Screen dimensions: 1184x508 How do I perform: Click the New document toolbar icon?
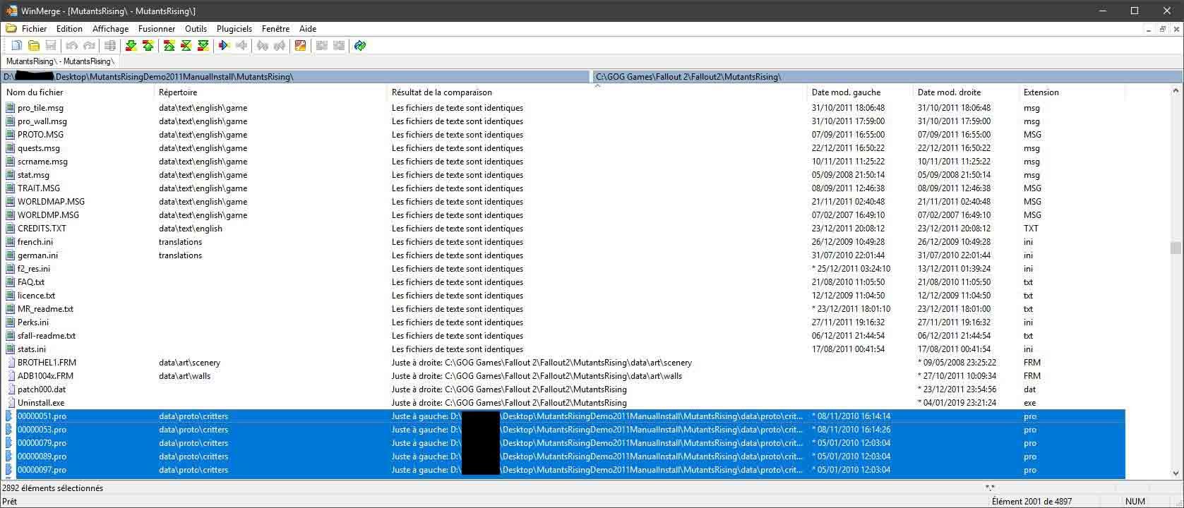click(16, 46)
